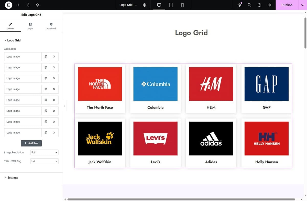Select the H&M logo image

[x=211, y=84]
